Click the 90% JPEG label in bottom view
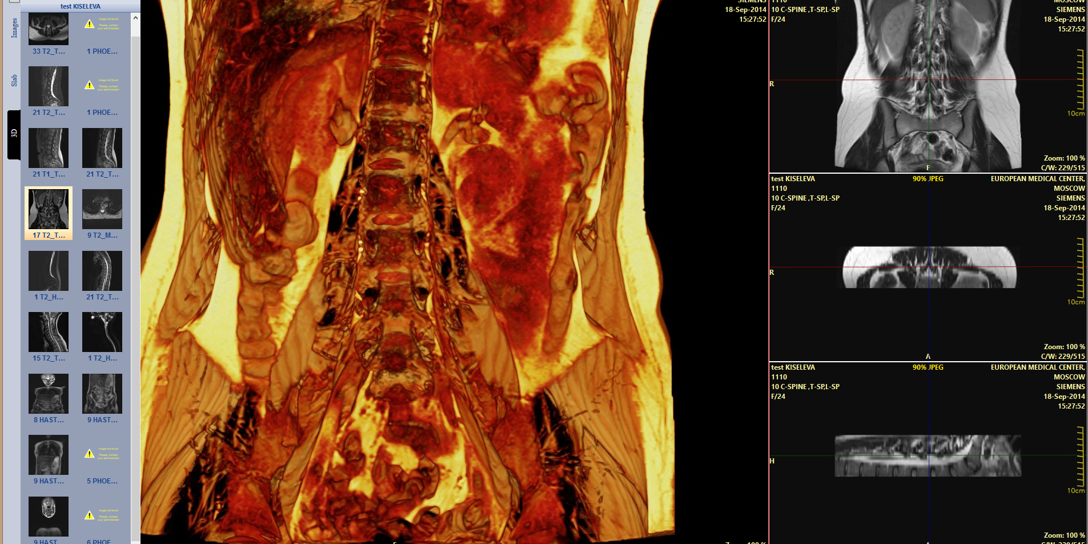Screen dimensions: 1088x544 pyautogui.click(x=928, y=367)
